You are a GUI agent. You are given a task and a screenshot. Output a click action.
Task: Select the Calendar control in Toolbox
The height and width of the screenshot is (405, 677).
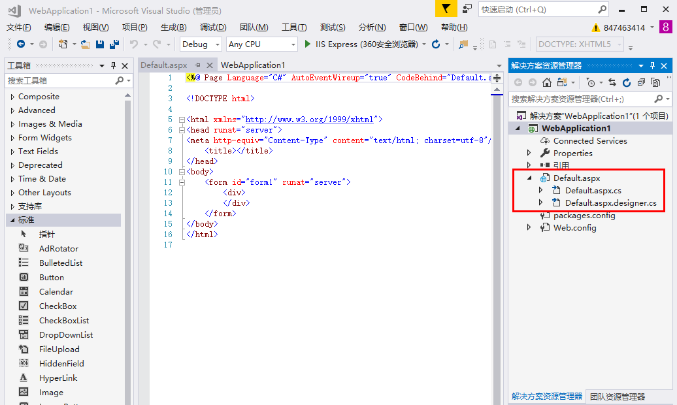56,292
